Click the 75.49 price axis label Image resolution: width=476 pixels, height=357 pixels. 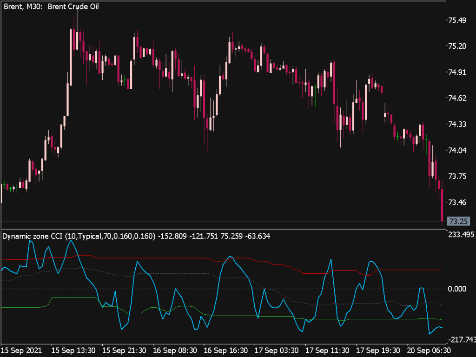point(457,20)
